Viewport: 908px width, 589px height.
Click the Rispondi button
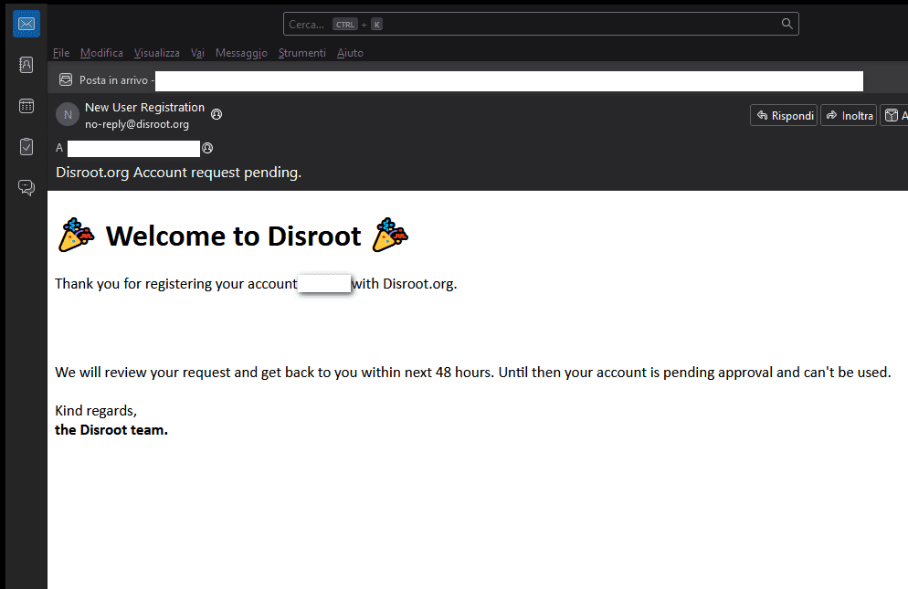(x=784, y=115)
